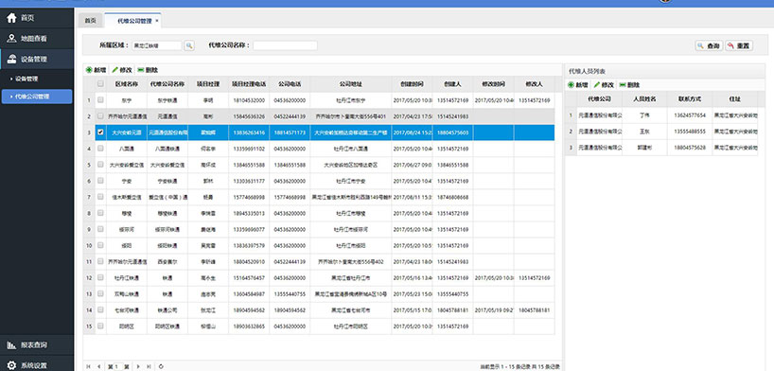Sort by 修改人 column header
This screenshot has height=371, width=774.
pos(534,84)
